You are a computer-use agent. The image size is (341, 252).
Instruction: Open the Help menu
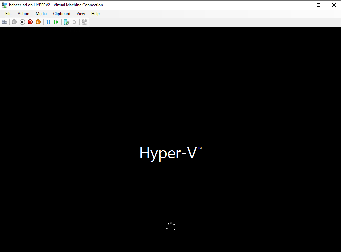click(95, 13)
